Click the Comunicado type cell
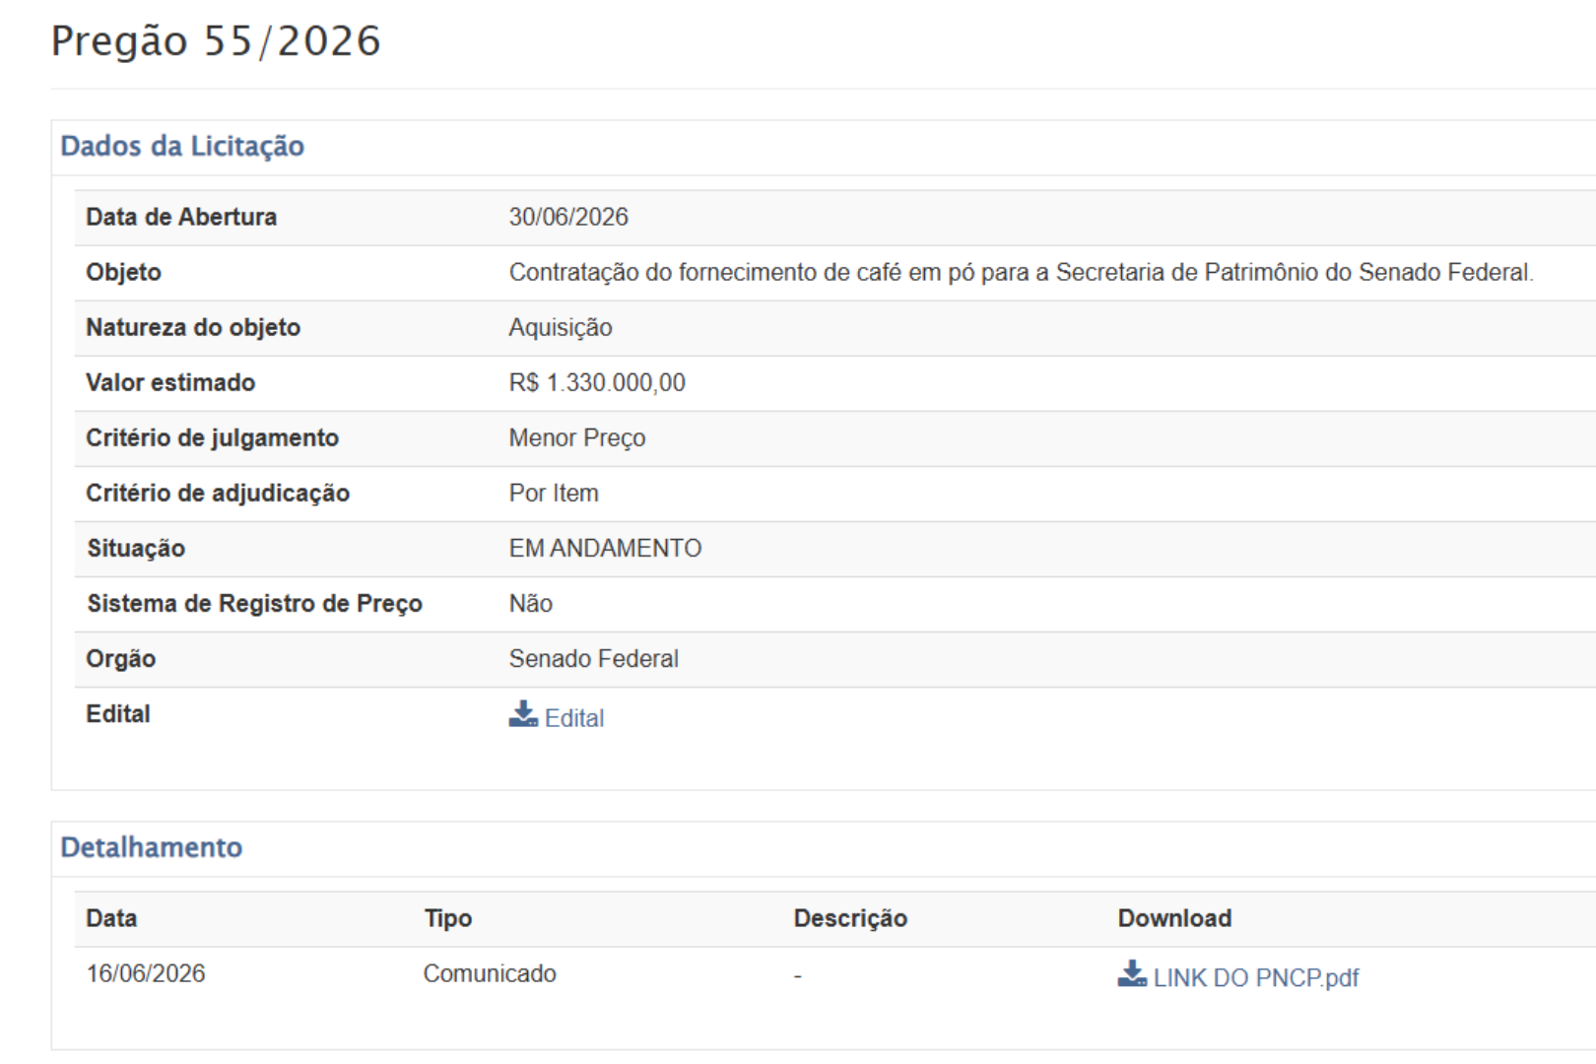 tap(490, 973)
